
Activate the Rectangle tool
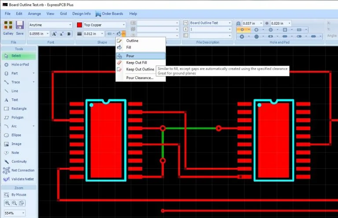[19, 109]
